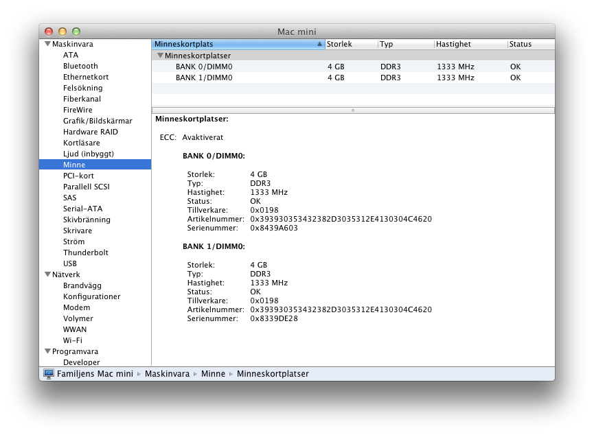Sort by Minneskortplats column header
This screenshot has width=594, height=435.
[x=238, y=44]
